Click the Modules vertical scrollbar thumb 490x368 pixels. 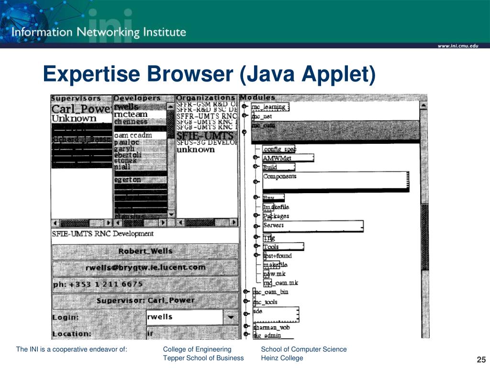click(425, 237)
